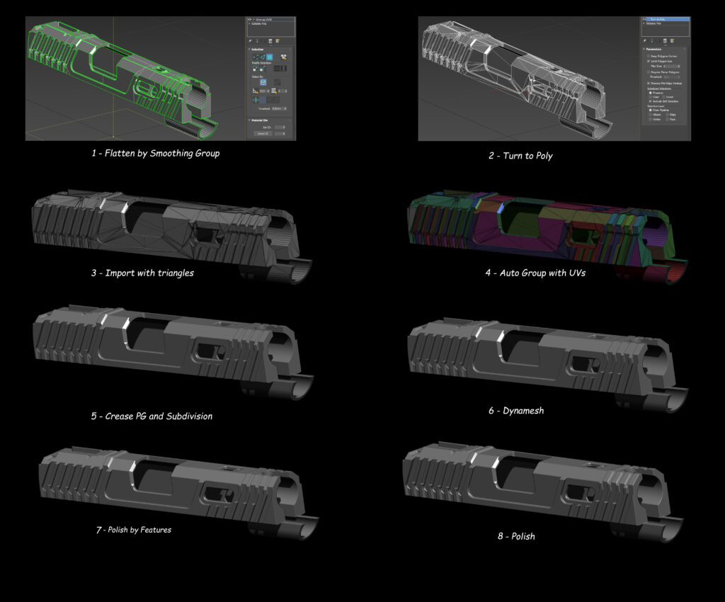The width and height of the screenshot is (725, 602).
Task: Click Select By Smoothing Groups icon
Action: (x=274, y=91)
